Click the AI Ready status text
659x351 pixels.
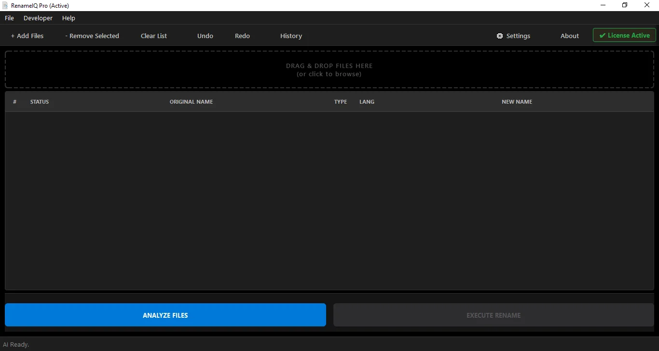pyautogui.click(x=16, y=344)
